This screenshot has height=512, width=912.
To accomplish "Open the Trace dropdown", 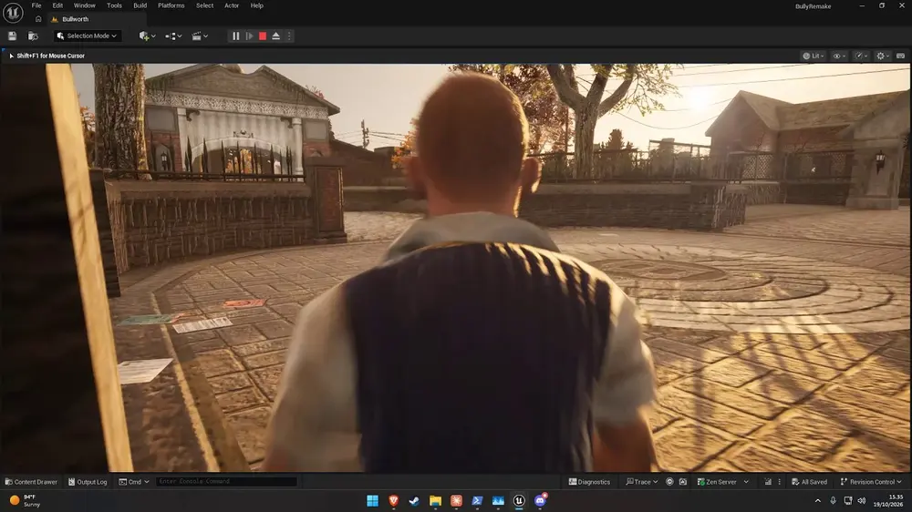I will pyautogui.click(x=641, y=482).
